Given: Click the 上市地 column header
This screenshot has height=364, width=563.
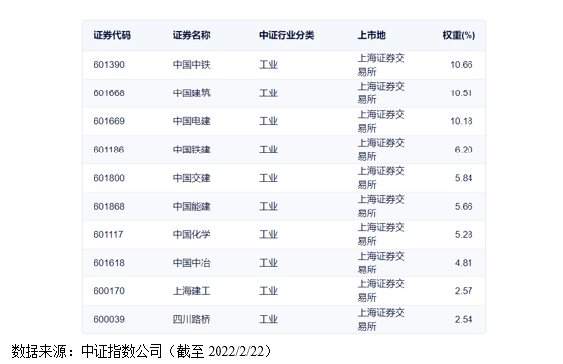Looking at the screenshot, I should click(372, 35).
